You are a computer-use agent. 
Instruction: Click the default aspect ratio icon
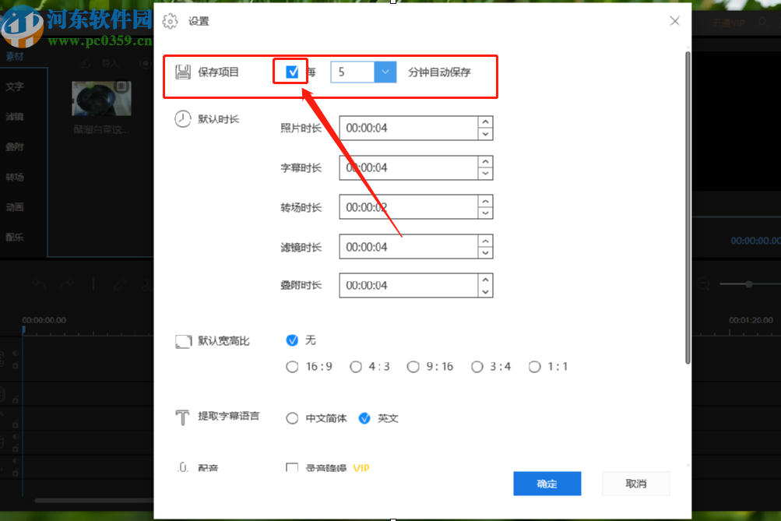183,341
